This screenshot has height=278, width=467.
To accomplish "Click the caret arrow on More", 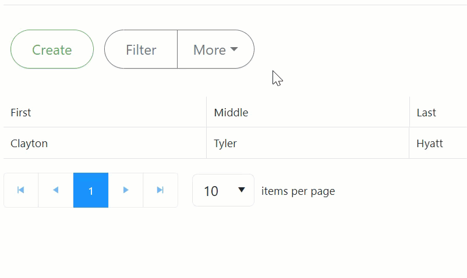I will (234, 49).
